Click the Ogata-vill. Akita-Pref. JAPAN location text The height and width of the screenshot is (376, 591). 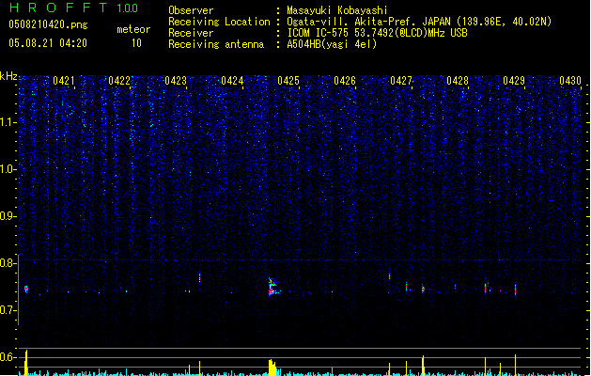(419, 22)
